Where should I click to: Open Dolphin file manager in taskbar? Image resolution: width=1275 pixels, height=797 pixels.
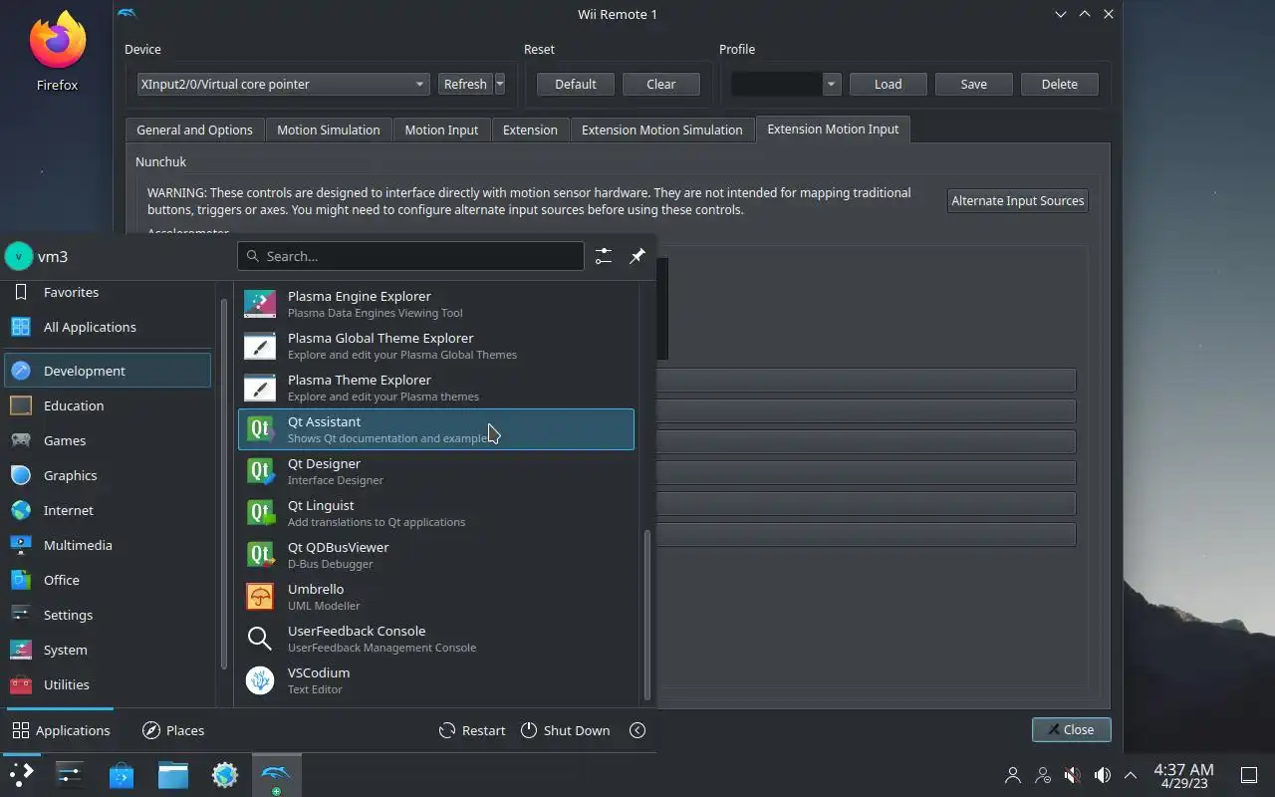point(173,775)
